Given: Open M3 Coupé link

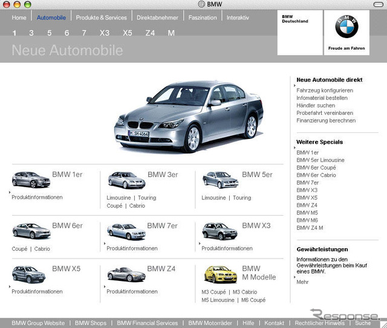Looking at the screenshot, I should pos(213,292).
